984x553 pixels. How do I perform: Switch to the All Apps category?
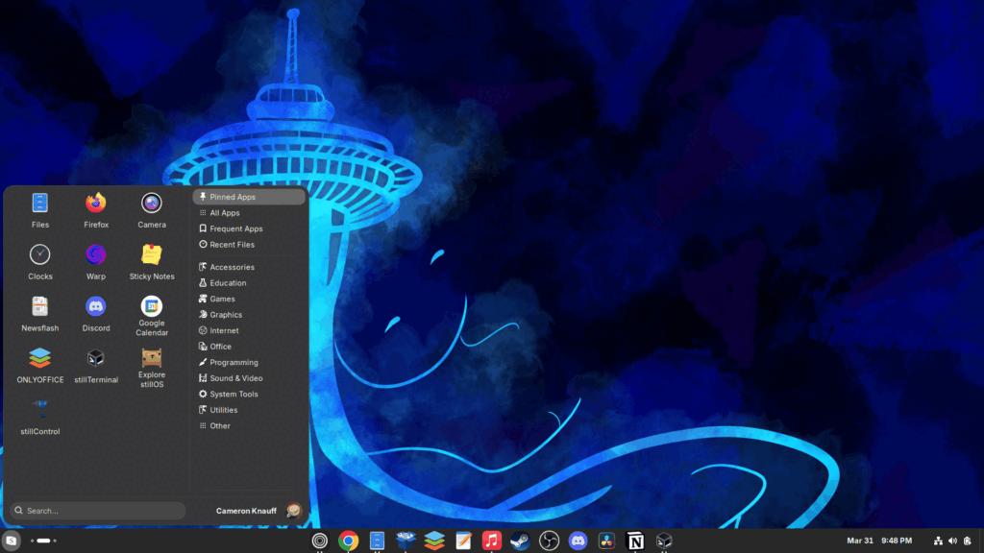225,213
